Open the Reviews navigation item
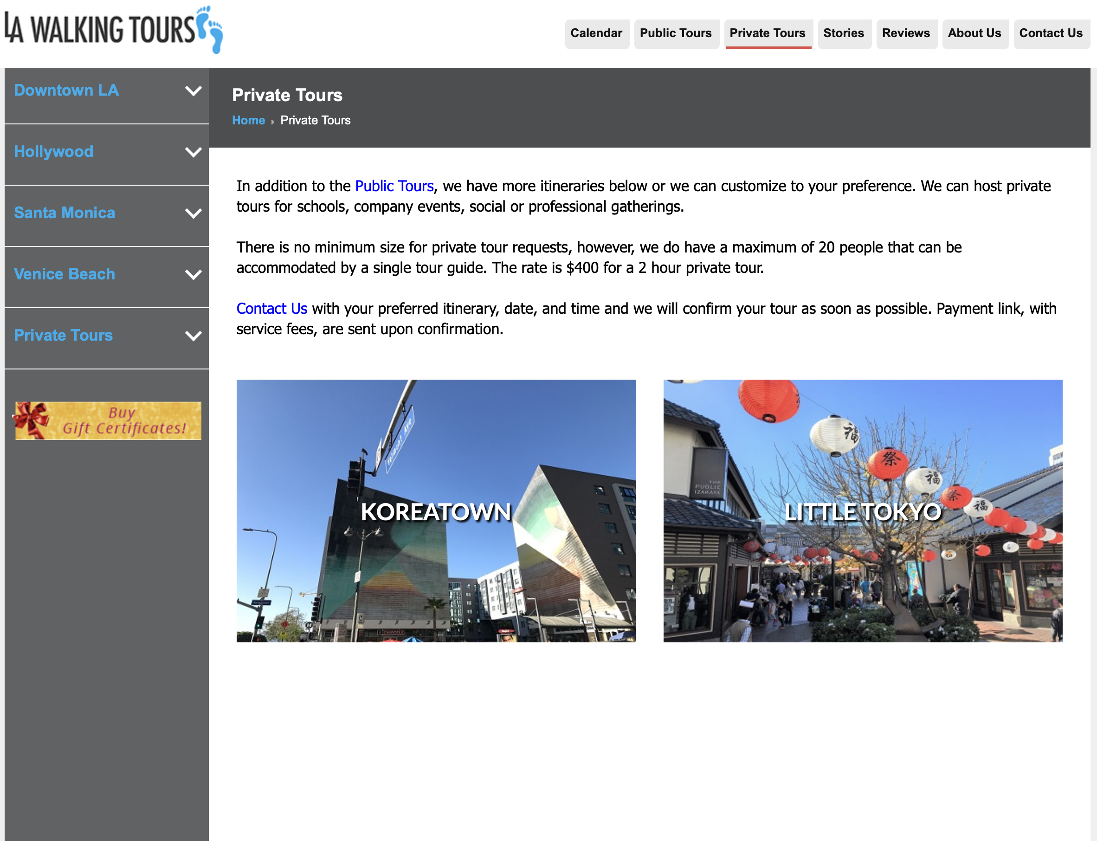Viewport: 1097px width, 841px height. tap(905, 33)
